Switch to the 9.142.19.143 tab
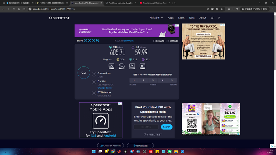This screenshot has height=155, width=276. tap(52, 3)
